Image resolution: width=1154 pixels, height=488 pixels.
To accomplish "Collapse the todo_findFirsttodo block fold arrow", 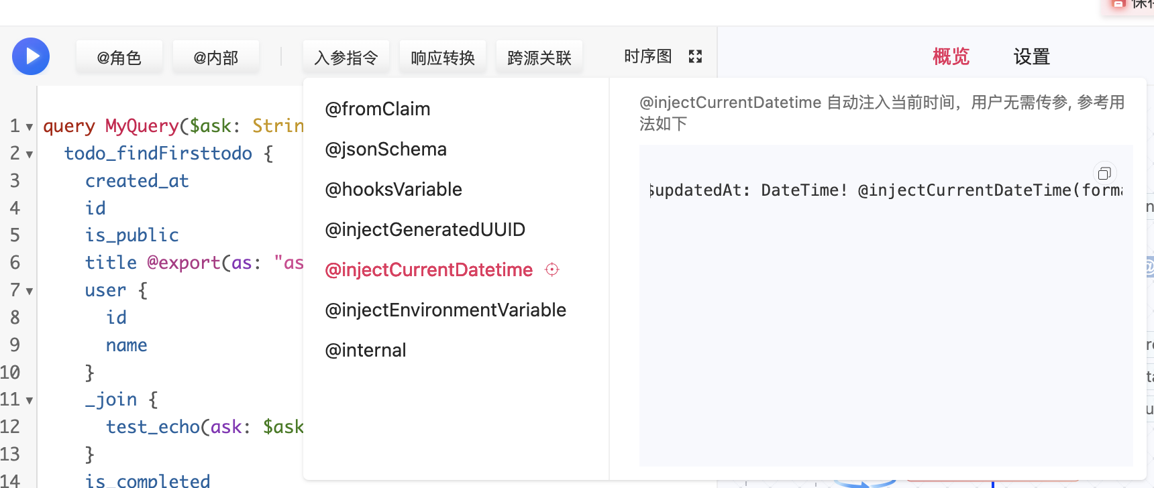I will click(30, 154).
